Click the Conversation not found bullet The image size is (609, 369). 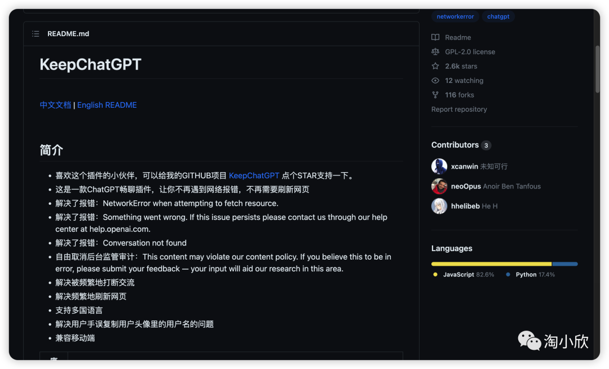(x=121, y=243)
